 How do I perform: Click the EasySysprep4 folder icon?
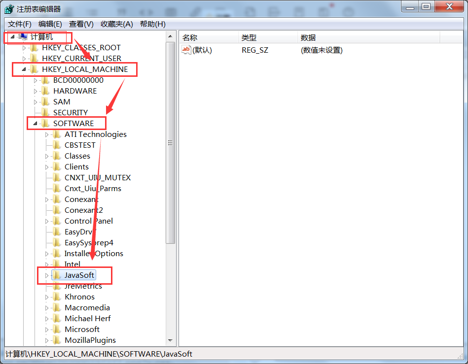pyautogui.click(x=57, y=243)
